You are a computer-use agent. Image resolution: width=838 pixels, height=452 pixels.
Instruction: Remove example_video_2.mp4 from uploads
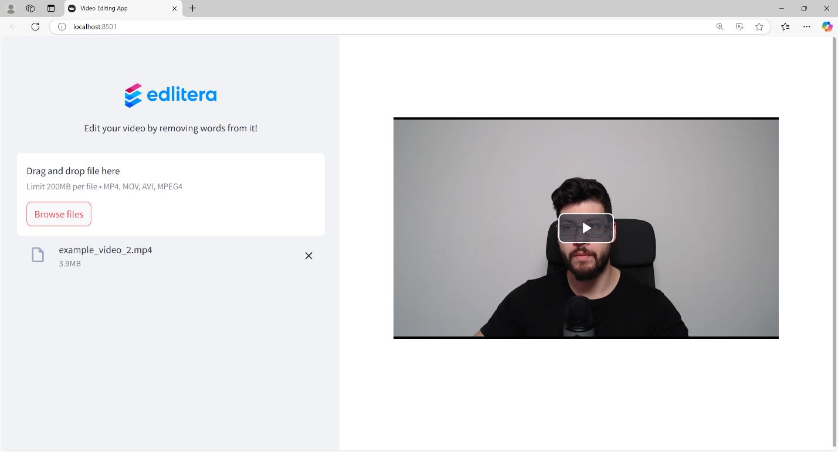pos(308,256)
